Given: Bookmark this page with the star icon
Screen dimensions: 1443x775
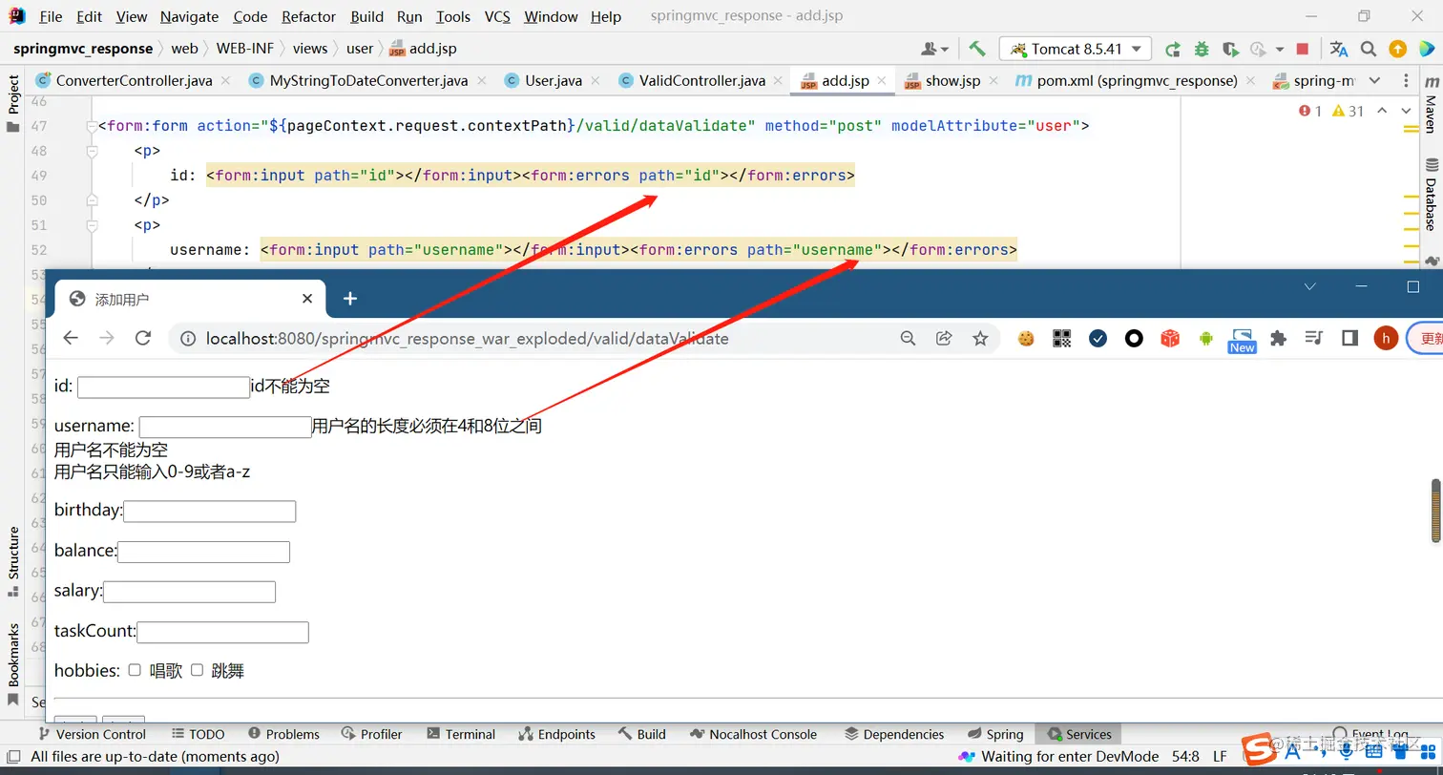Looking at the screenshot, I should [x=979, y=338].
